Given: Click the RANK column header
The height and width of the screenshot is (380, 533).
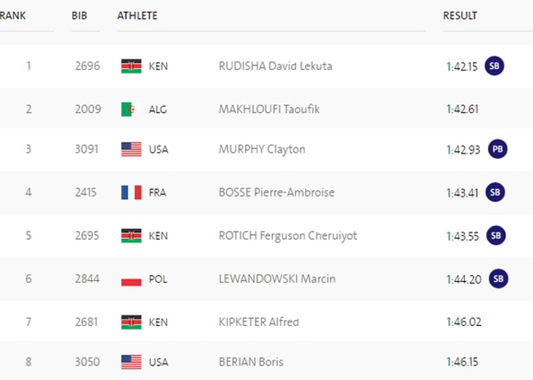Looking at the screenshot, I should 12,16.
